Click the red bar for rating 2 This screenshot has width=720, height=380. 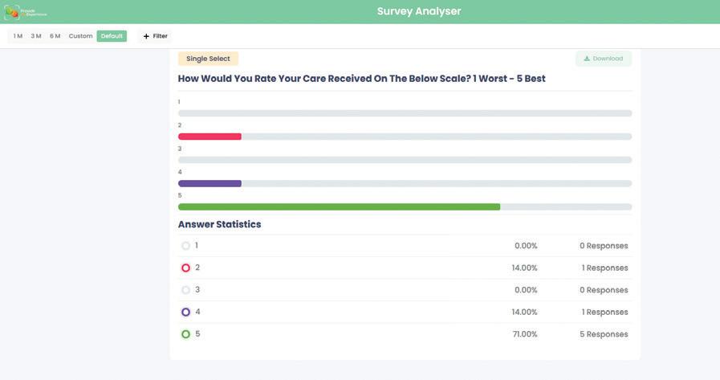[209, 137]
